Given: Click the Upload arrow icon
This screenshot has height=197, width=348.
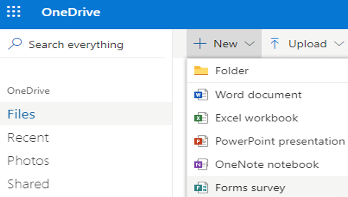Looking at the screenshot, I should 275,43.
